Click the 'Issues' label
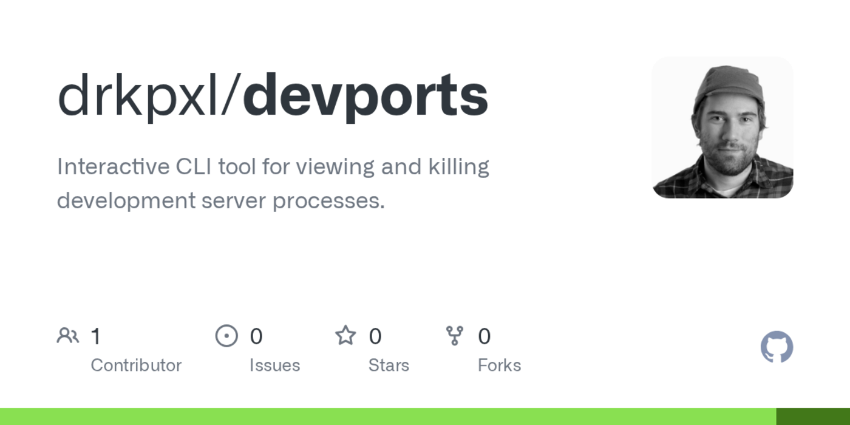The image size is (850, 425). tap(274, 365)
